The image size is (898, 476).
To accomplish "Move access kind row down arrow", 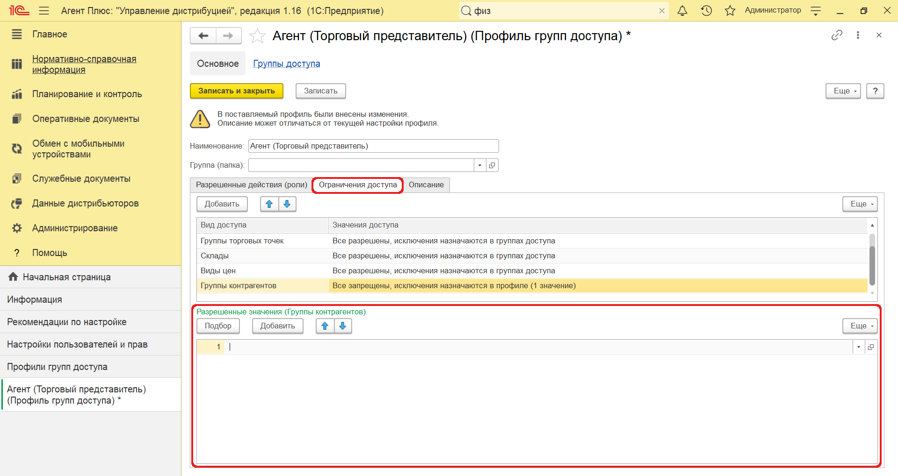I will click(x=287, y=204).
